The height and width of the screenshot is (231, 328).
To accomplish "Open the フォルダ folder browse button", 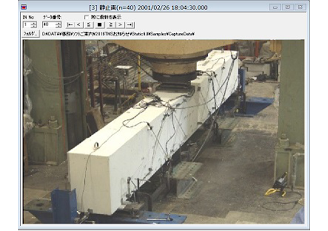I will [x=31, y=34].
